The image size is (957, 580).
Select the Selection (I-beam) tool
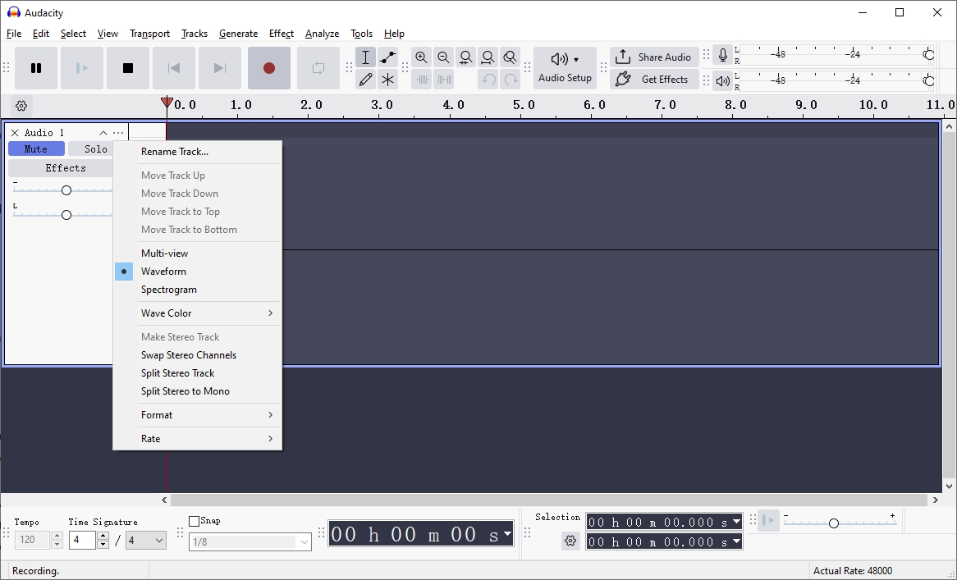pyautogui.click(x=365, y=57)
